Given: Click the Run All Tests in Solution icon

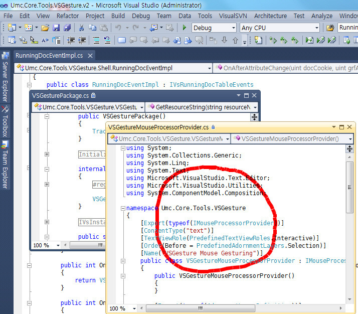Looking at the screenshot, I should pos(284,41).
